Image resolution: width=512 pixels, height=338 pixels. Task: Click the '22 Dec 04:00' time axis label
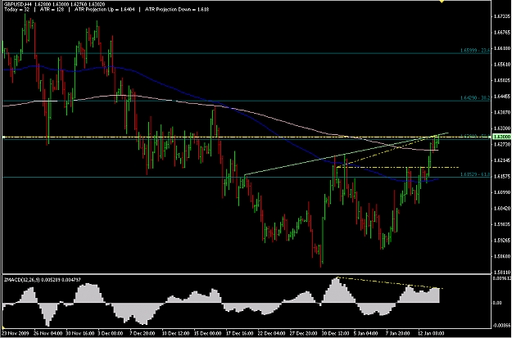click(x=270, y=334)
